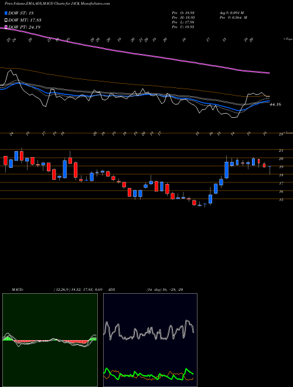
Task: Click the magenta DOW PT legend swatch
Action: [x=6, y=27]
